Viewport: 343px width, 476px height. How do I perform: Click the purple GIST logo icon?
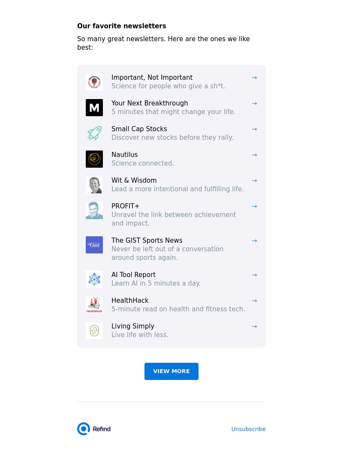click(x=94, y=245)
